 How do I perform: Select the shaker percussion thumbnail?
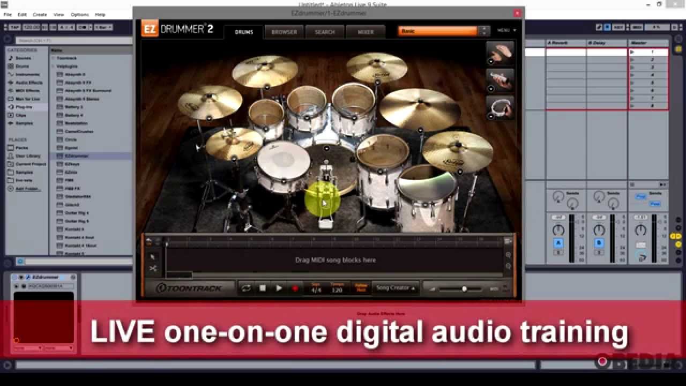(500, 80)
